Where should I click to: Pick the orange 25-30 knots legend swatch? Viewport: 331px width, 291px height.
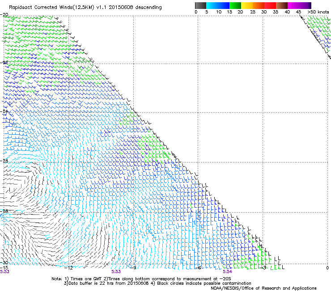coord(259,5)
